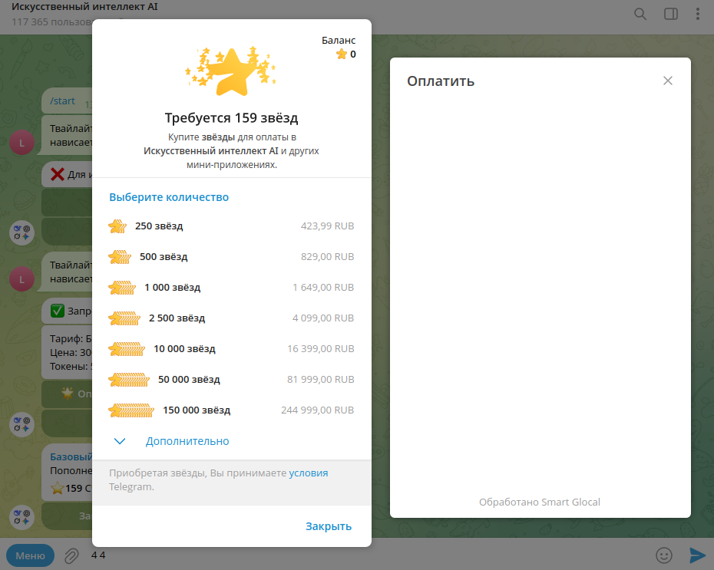Click the 16 399,00 RUB price
The width and height of the screenshot is (714, 570).
point(321,349)
